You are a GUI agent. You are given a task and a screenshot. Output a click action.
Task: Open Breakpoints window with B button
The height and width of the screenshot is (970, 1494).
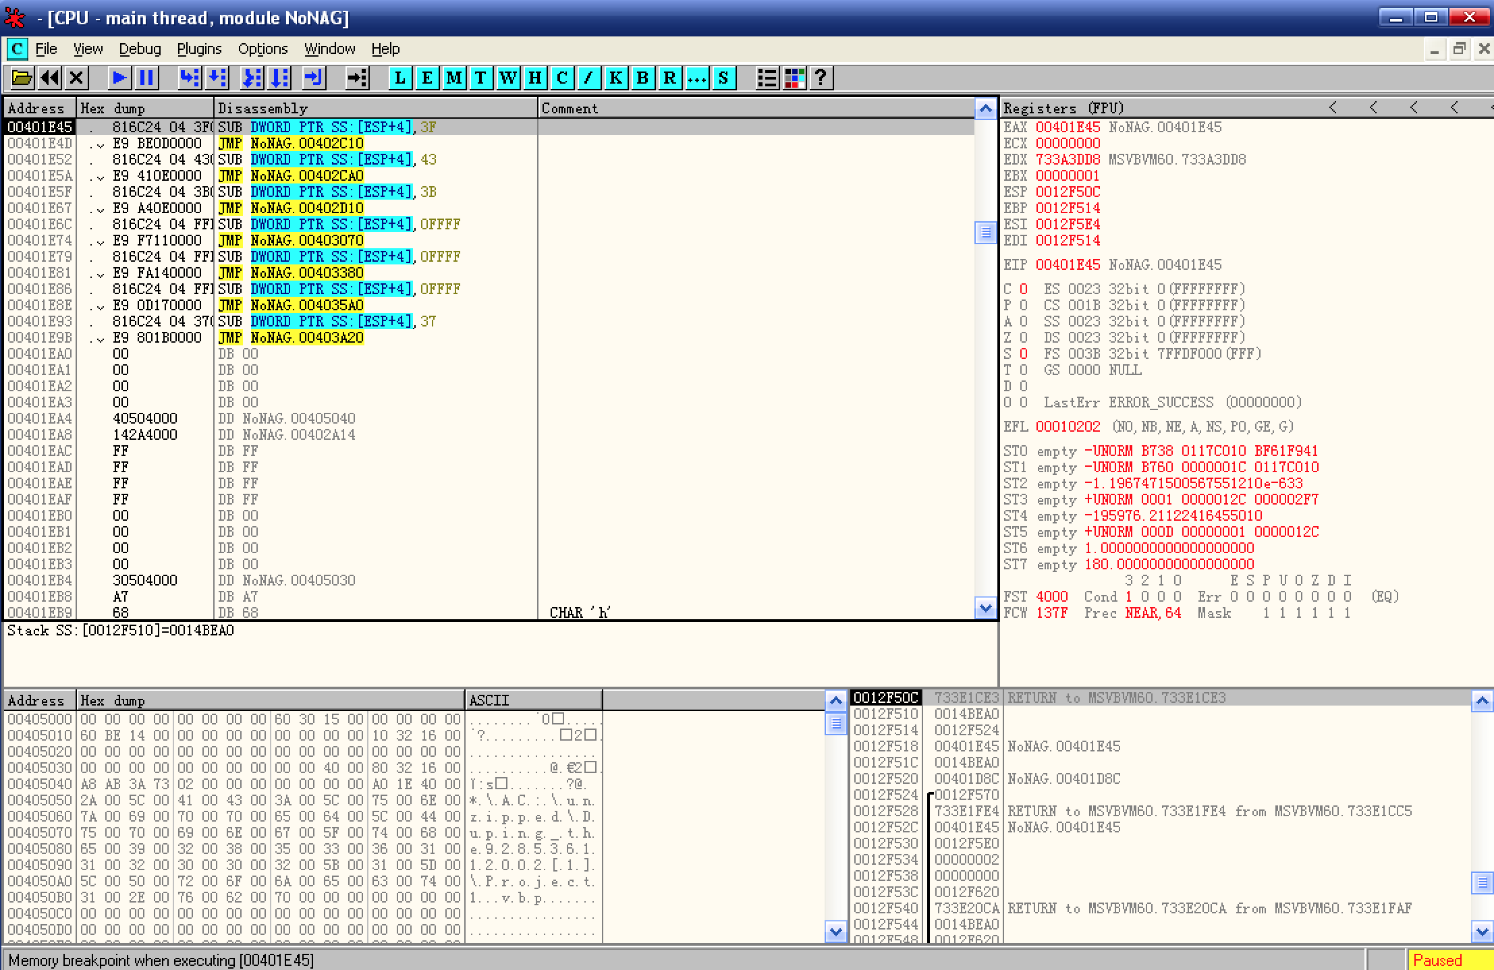pos(642,78)
